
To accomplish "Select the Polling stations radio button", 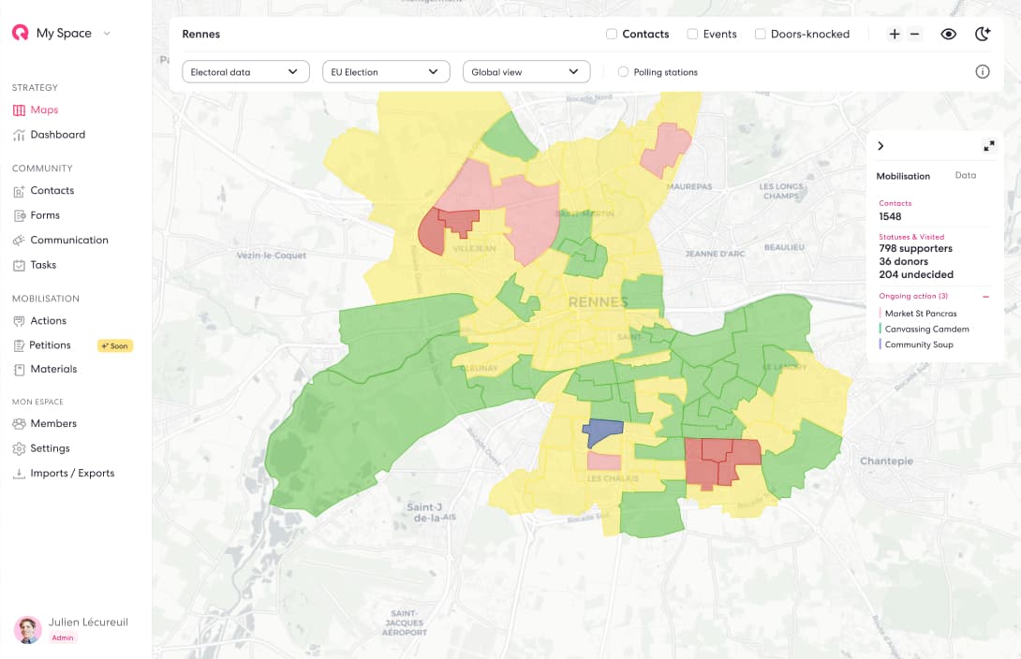I will [623, 72].
